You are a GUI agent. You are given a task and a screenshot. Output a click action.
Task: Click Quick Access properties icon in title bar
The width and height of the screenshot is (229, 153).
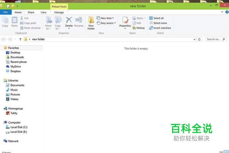[x=8, y=6]
